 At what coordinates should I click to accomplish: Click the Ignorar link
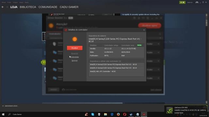(x=74, y=60)
